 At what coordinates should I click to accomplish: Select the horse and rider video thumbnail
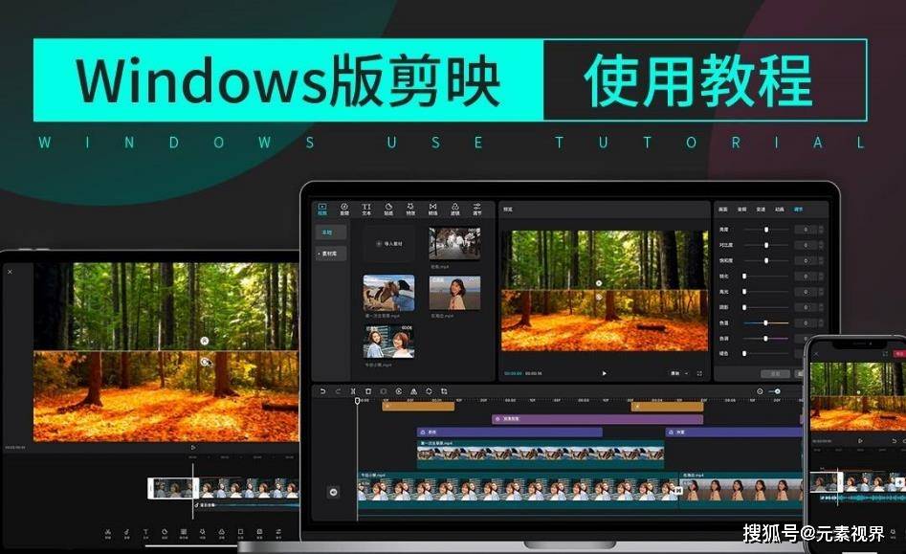coord(388,293)
